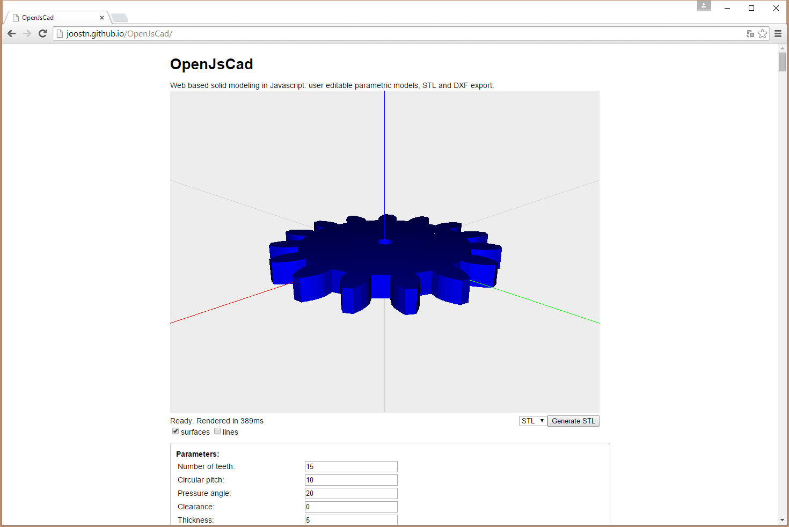The width and height of the screenshot is (789, 527).
Task: Select the OpenJsCad tab
Action: (58, 18)
